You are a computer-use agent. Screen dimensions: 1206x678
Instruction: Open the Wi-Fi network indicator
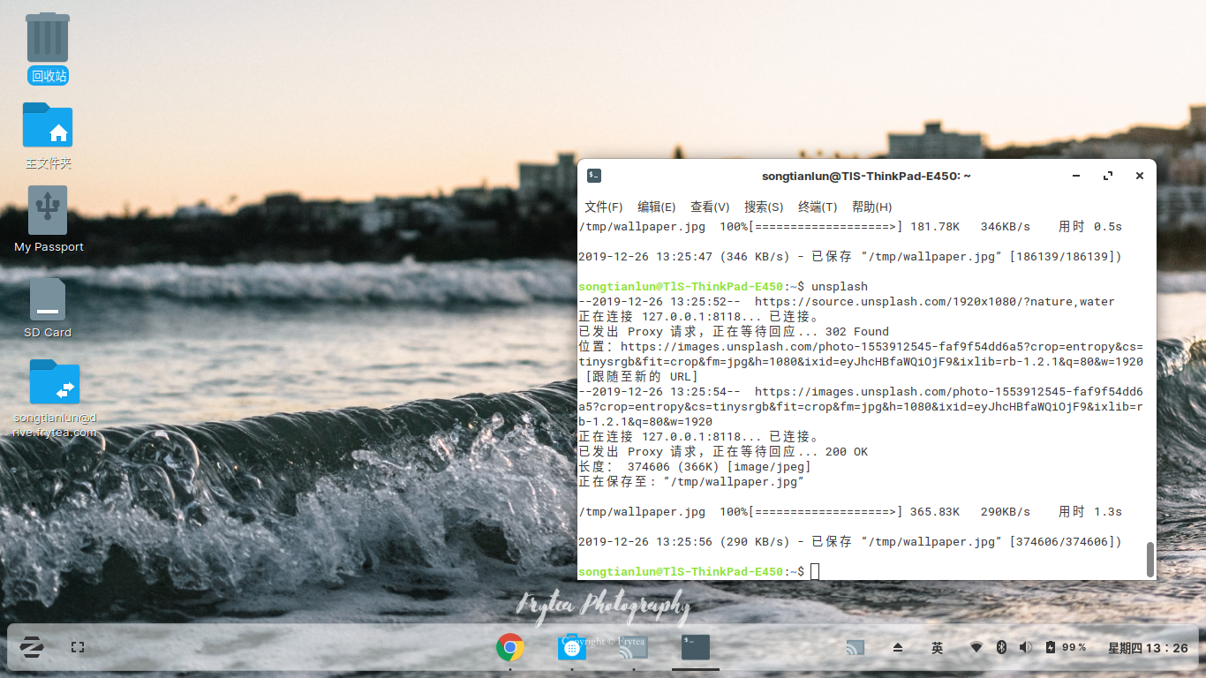pyautogui.click(x=976, y=648)
